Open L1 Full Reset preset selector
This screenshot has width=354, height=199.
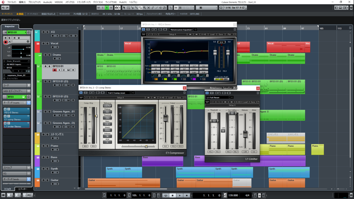(217, 97)
